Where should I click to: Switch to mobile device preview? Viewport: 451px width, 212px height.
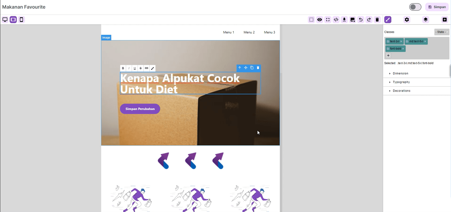21,20
